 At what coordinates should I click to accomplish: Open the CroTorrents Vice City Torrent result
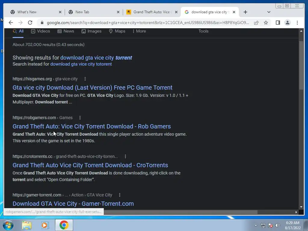tap(90, 165)
